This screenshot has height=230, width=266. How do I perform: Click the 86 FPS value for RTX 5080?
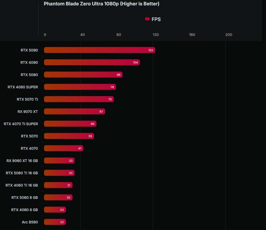click(118, 75)
